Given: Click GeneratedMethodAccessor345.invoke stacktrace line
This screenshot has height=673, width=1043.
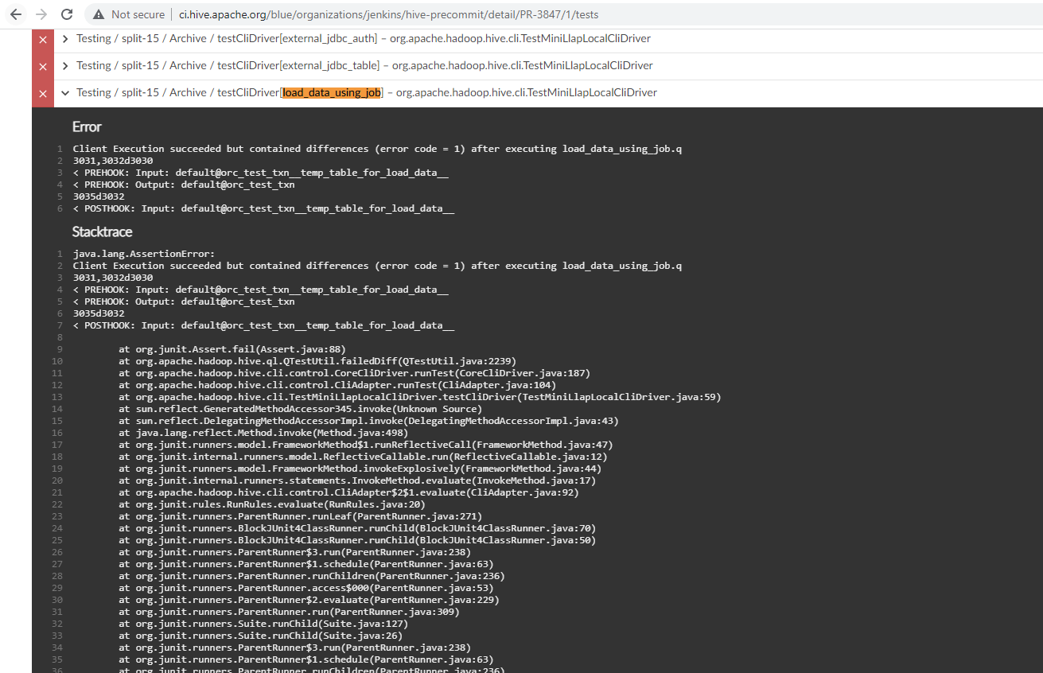Looking at the screenshot, I should (x=300, y=409).
